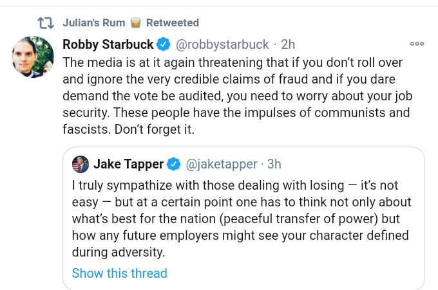Click the Robby Starbuck display name
The image size is (438, 290).
tap(108, 44)
